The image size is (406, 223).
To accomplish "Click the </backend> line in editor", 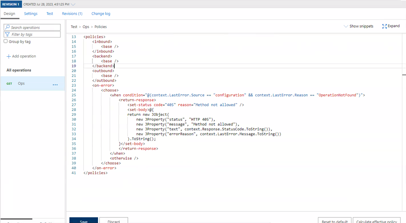I will click(103, 66).
